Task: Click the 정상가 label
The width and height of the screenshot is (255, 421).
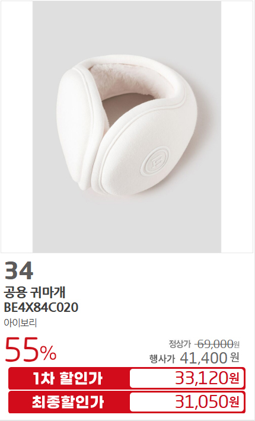Action: (x=180, y=343)
